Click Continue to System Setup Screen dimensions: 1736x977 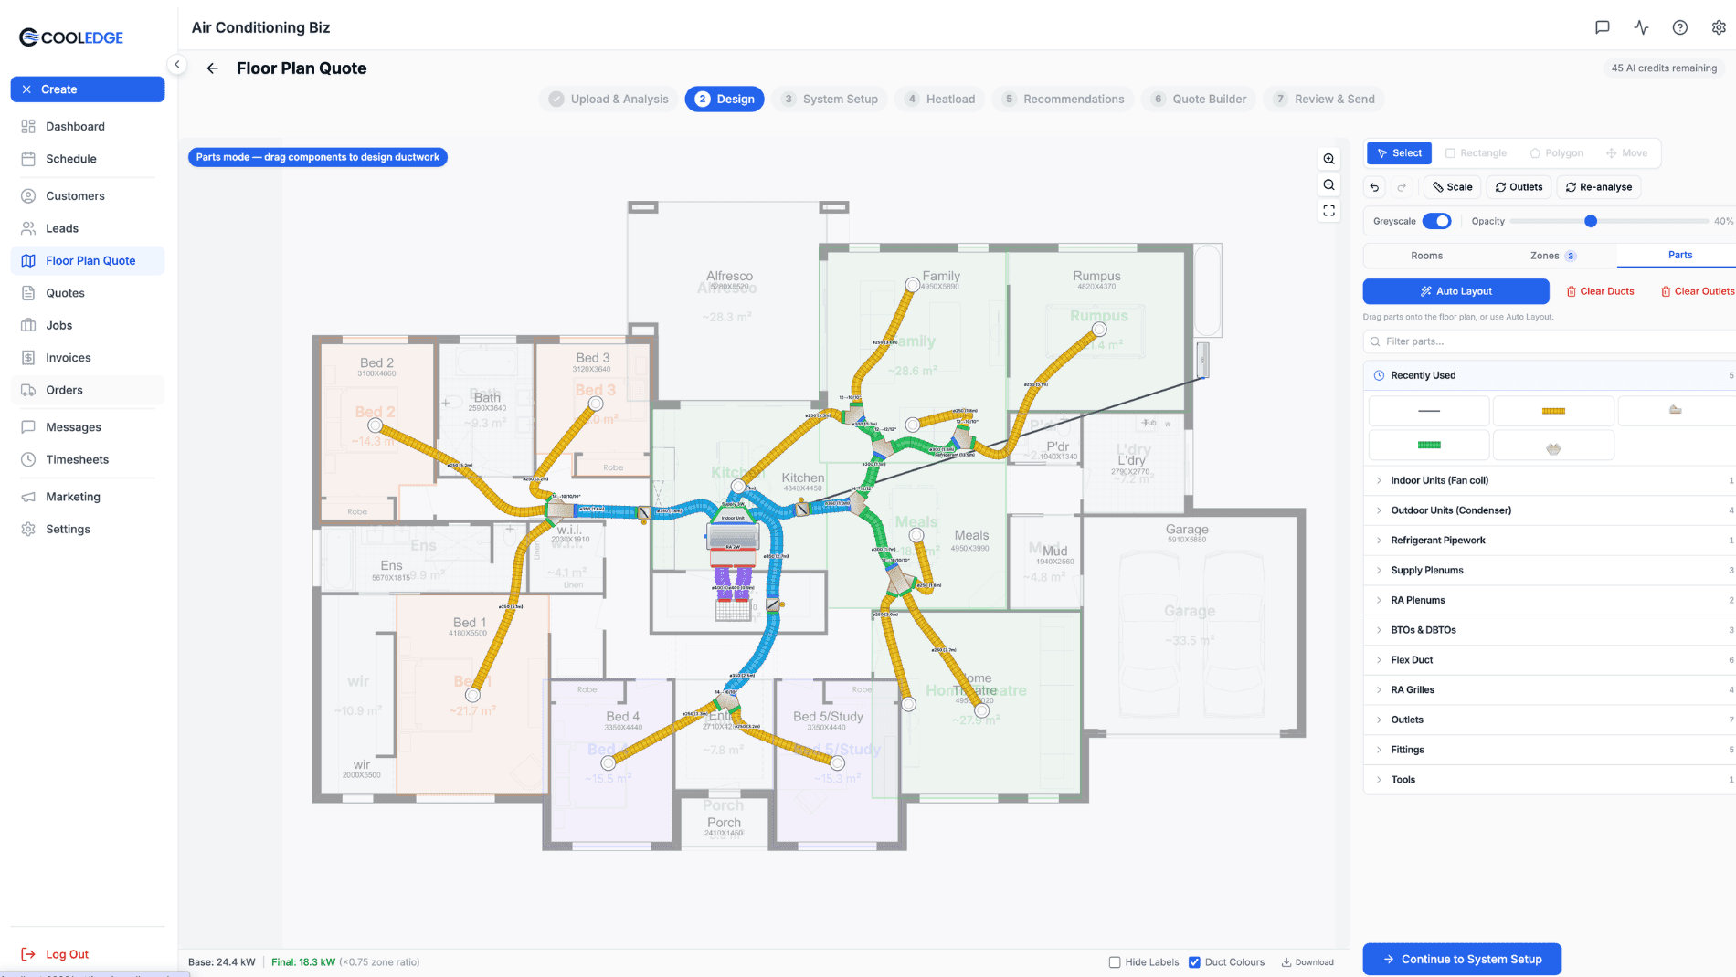pos(1461,959)
